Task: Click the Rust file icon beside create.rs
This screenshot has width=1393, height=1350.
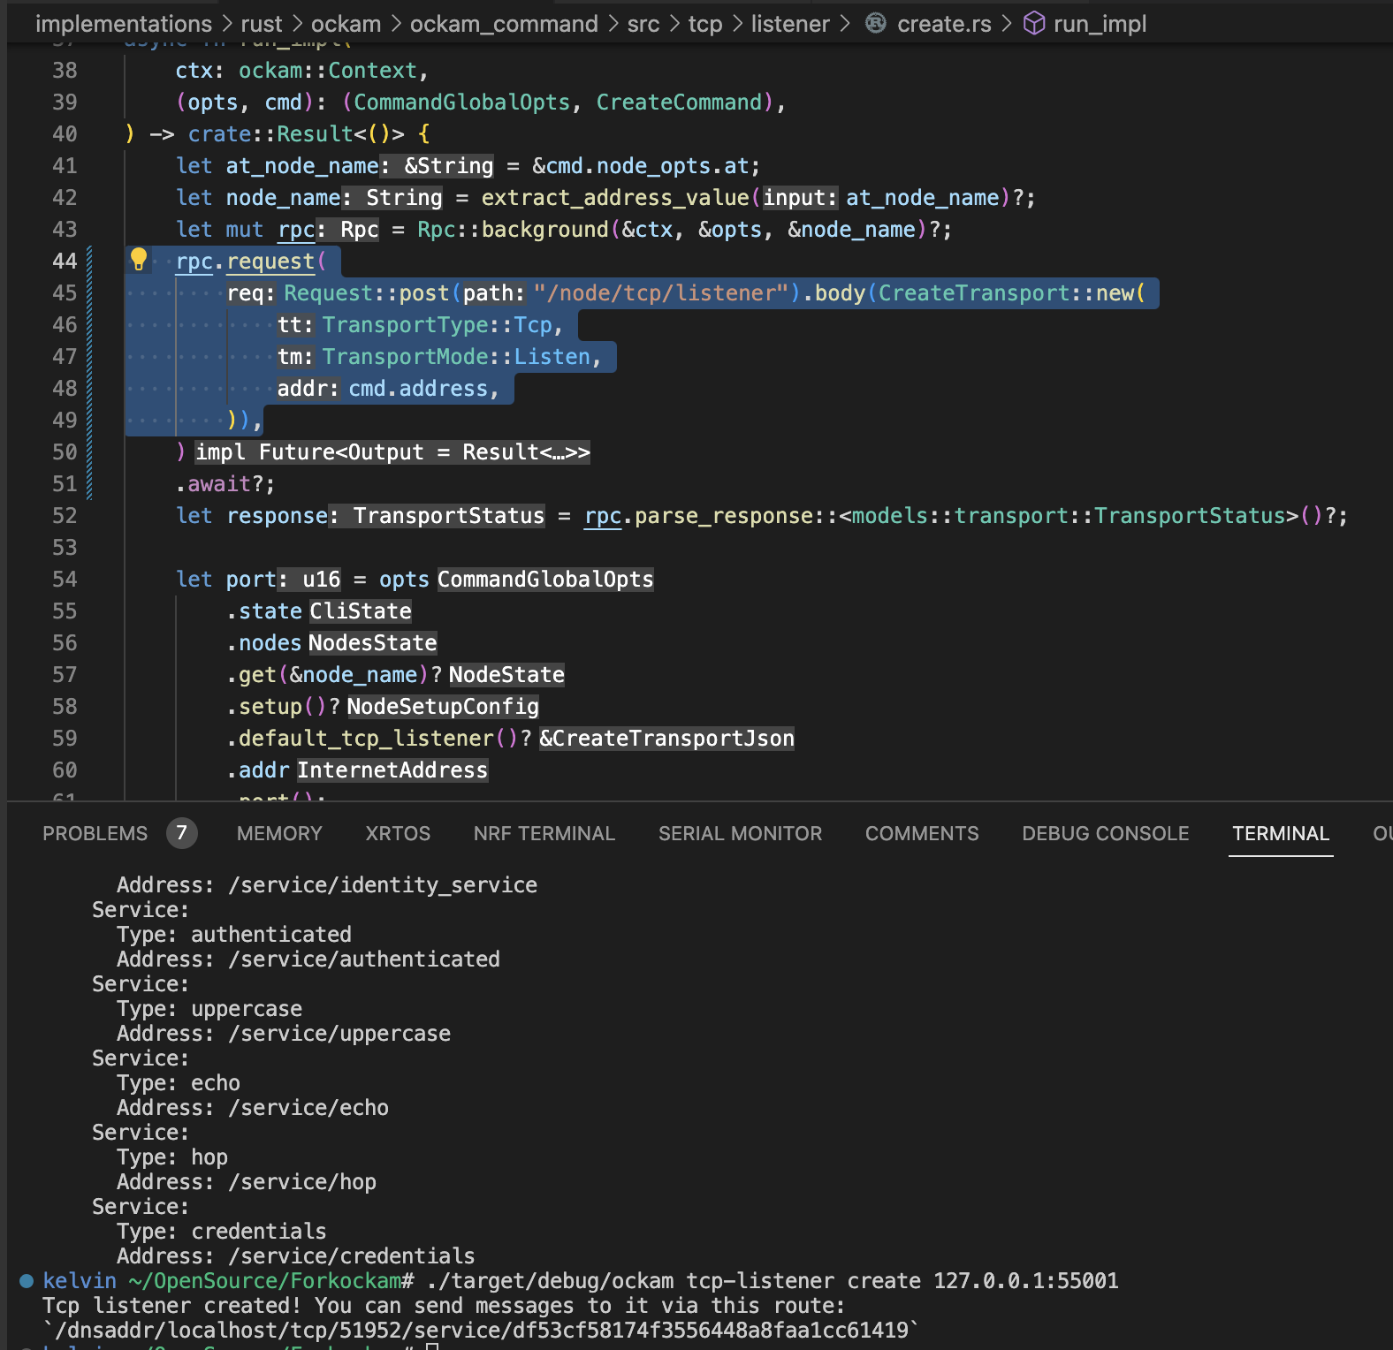Action: pyautogui.click(x=875, y=23)
